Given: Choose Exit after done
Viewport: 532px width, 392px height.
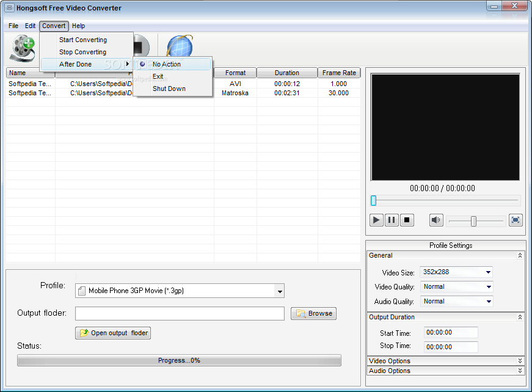Looking at the screenshot, I should pos(172,76).
